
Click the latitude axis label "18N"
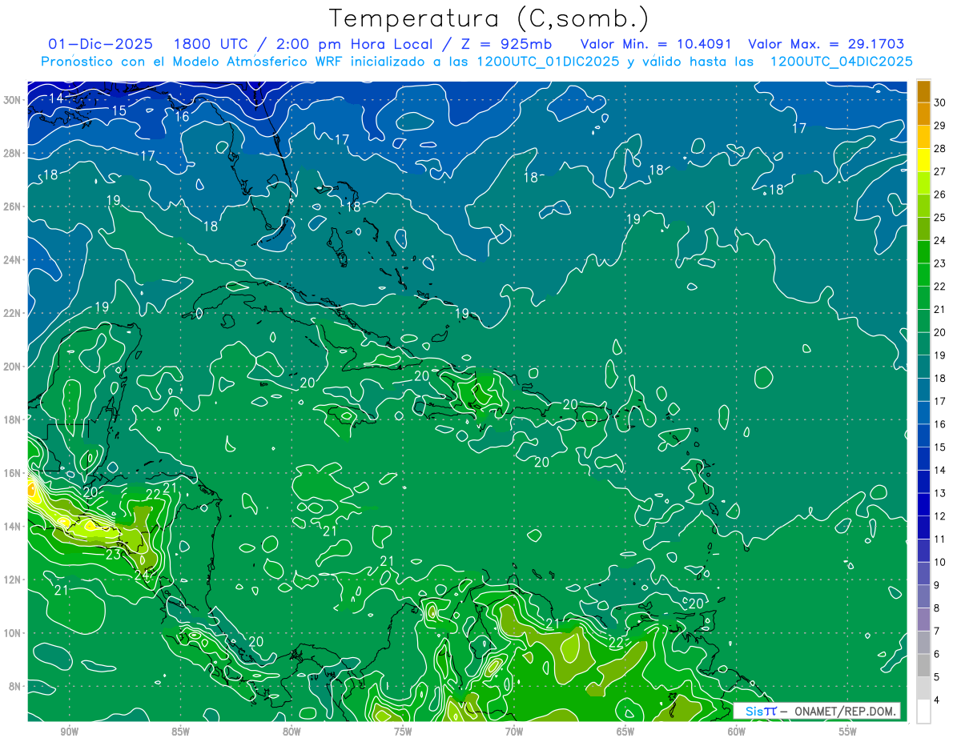pyautogui.click(x=13, y=419)
